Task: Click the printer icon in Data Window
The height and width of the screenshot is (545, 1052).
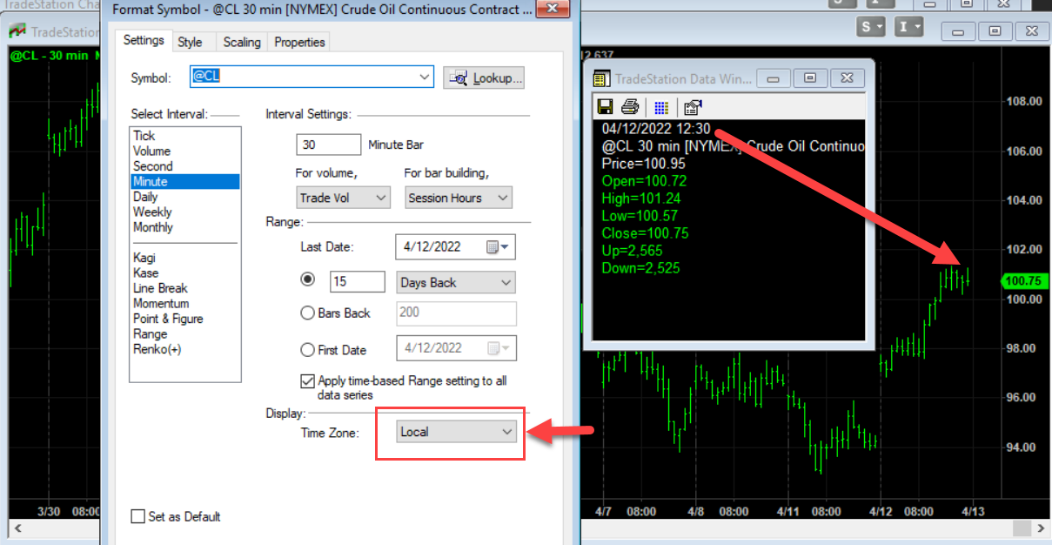Action: 631,107
